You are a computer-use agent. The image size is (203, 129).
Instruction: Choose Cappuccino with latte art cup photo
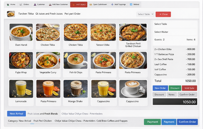pyautogui.click(x=133, y=93)
